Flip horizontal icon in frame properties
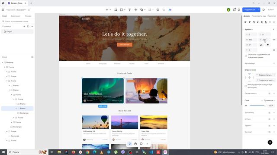The height and width of the screenshot is (155, 277). [x=261, y=45]
